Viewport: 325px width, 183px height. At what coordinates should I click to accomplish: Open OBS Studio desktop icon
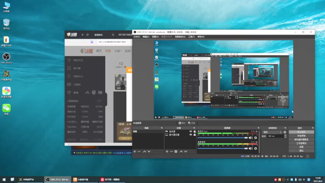[6, 58]
